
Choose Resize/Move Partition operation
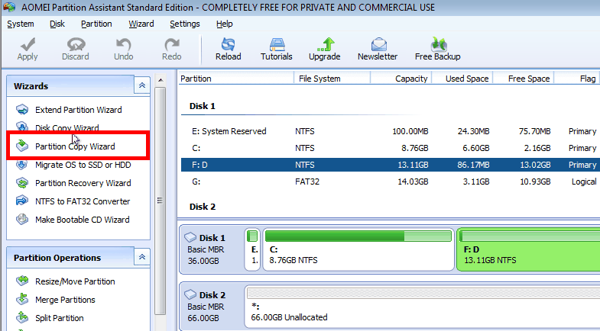coord(75,281)
